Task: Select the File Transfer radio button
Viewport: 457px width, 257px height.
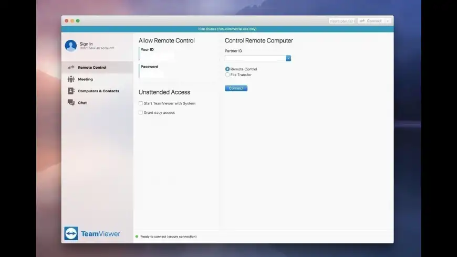Action: 227,75
